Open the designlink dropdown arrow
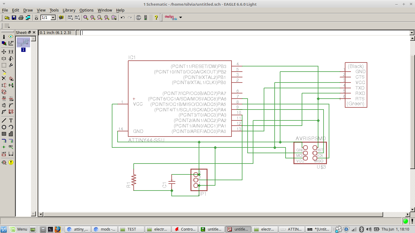 pyautogui.click(x=181, y=18)
